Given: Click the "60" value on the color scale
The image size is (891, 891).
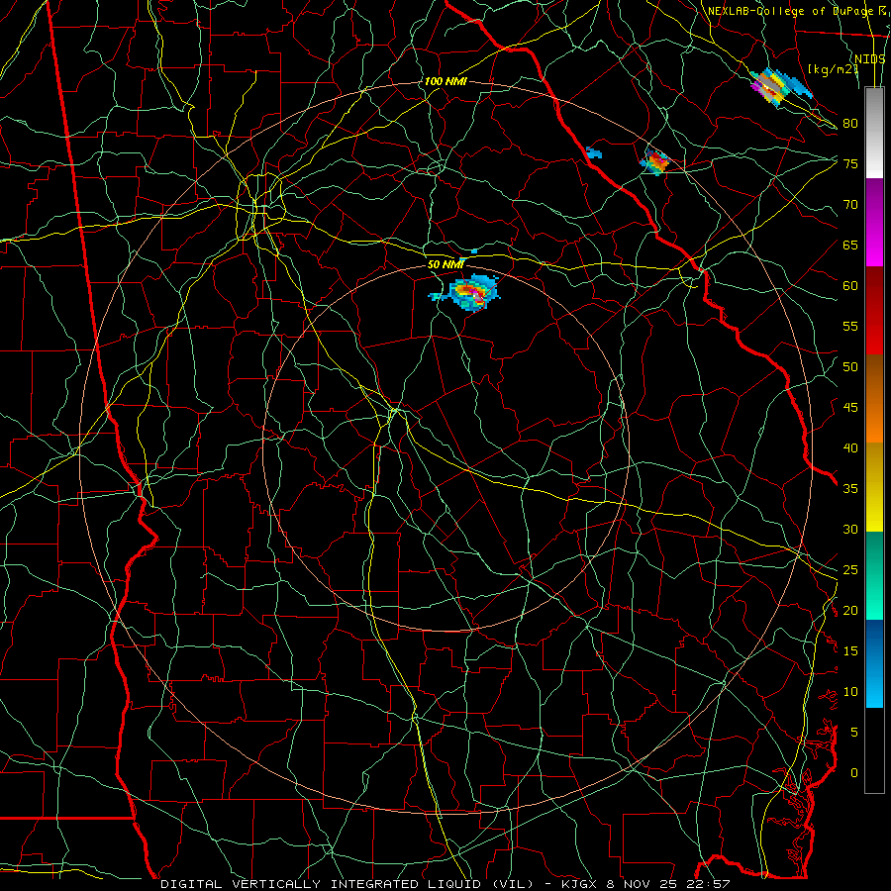Looking at the screenshot, I should pos(850,286).
